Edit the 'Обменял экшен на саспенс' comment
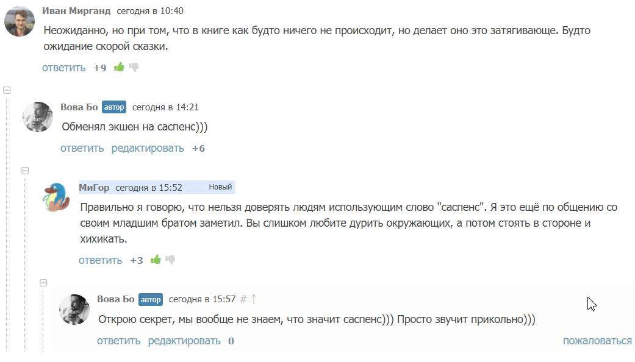635x362 pixels. click(148, 148)
